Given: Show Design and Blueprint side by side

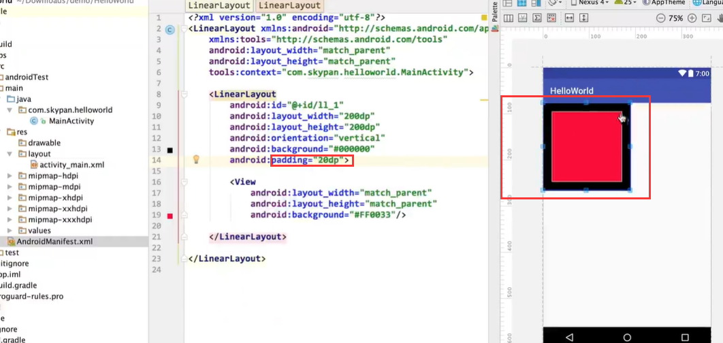Looking at the screenshot, I should 536,3.
